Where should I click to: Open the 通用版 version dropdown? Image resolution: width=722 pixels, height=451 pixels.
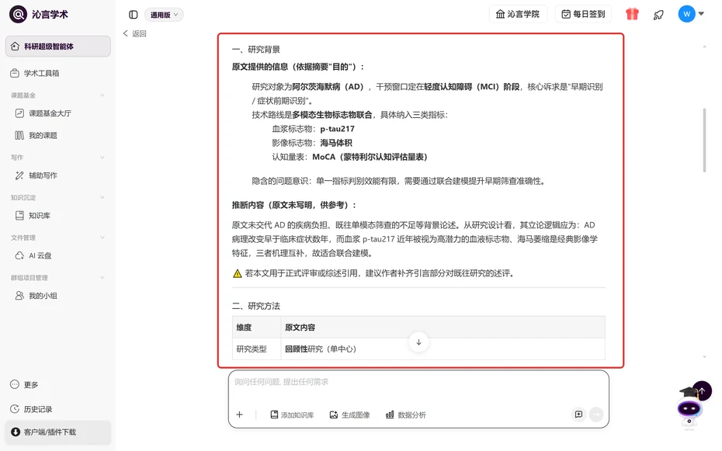164,15
